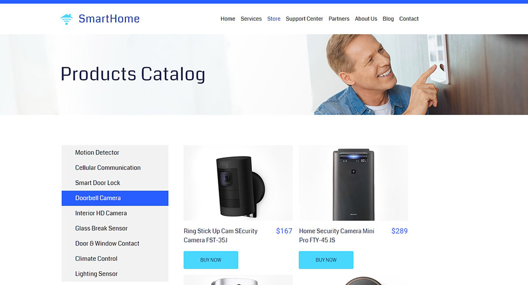The height and width of the screenshot is (285, 528).
Task: Click the Ring Stick Up Cam product image
Action: 238,183
